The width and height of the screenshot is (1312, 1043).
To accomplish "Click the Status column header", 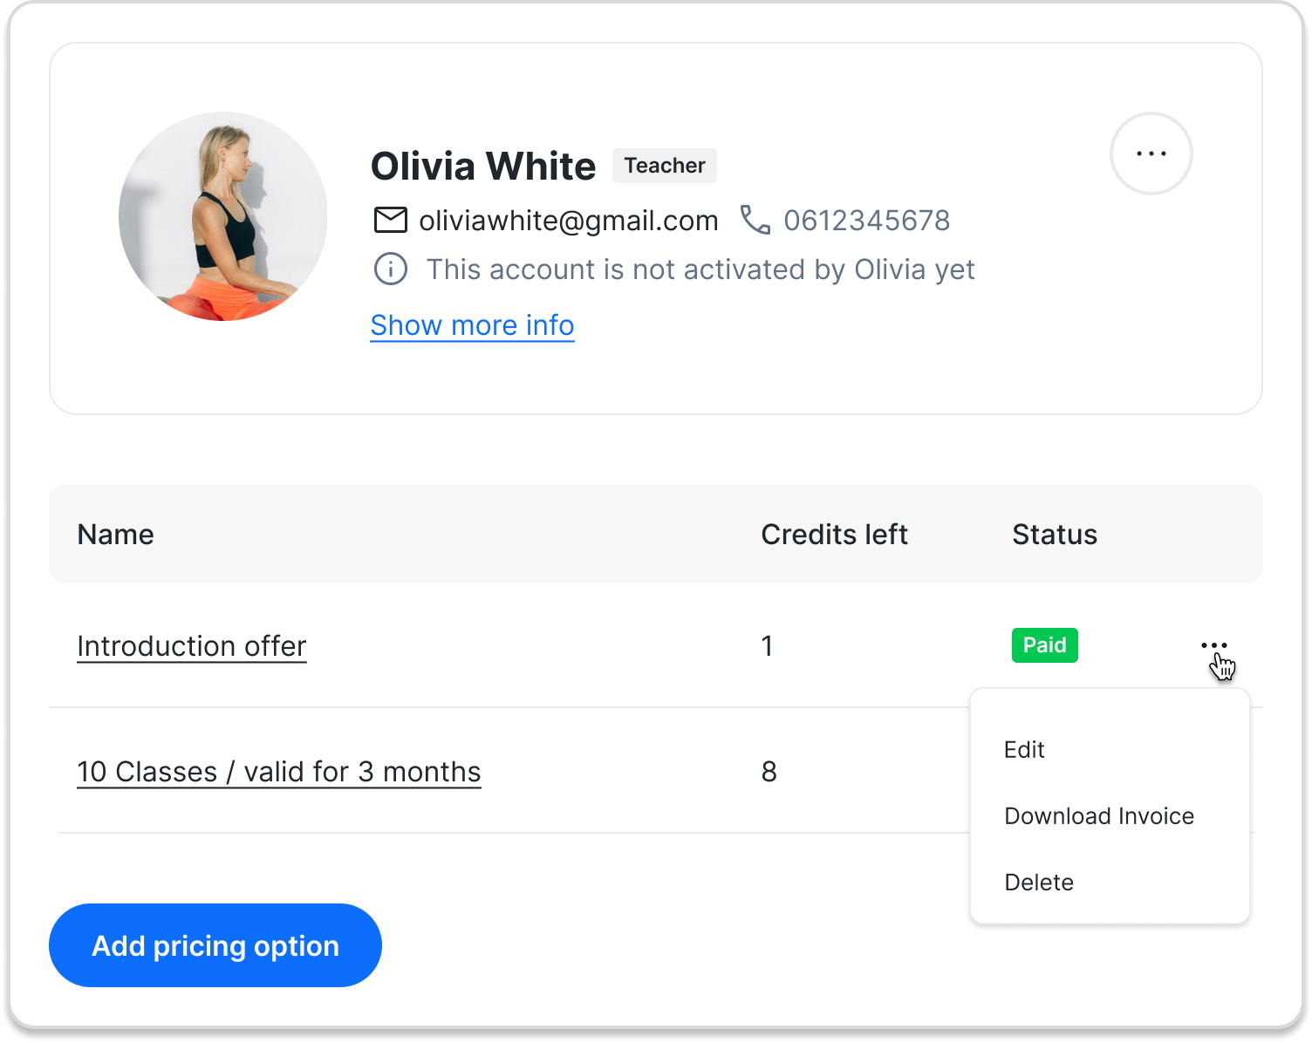I will [x=1054, y=535].
